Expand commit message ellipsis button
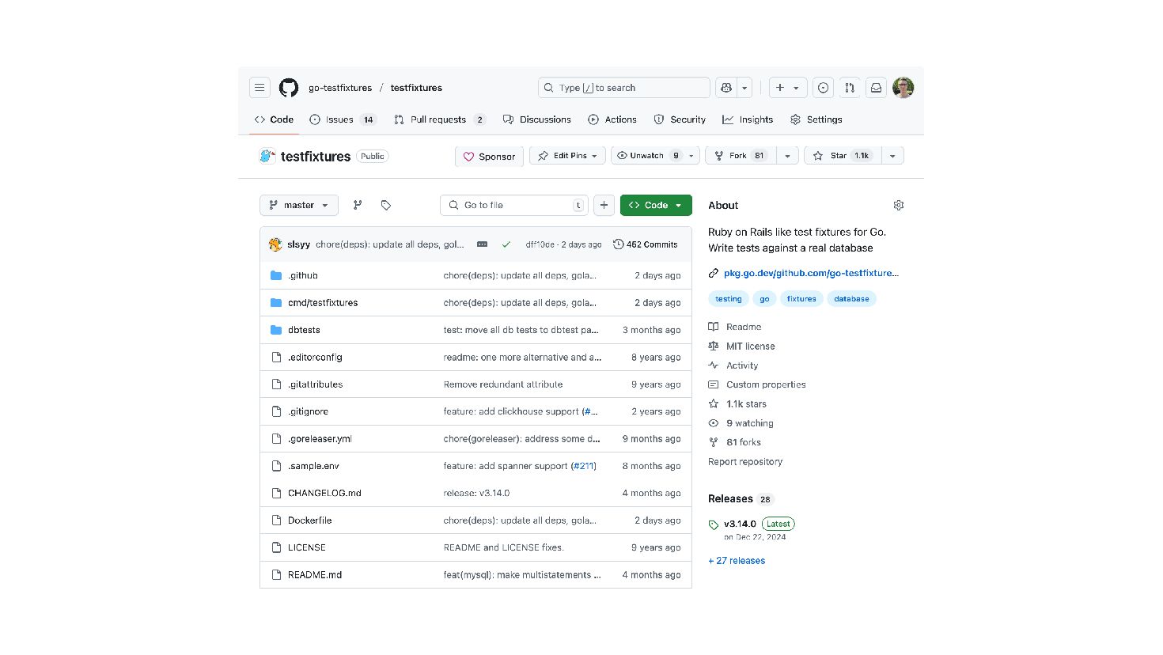 coord(482,244)
